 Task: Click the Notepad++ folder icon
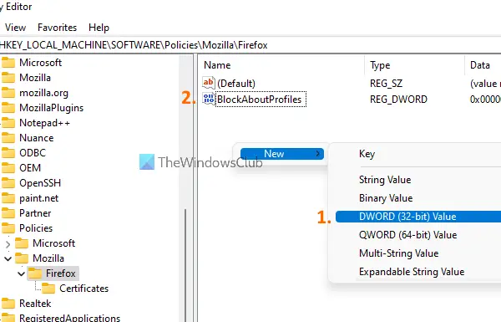(8, 123)
